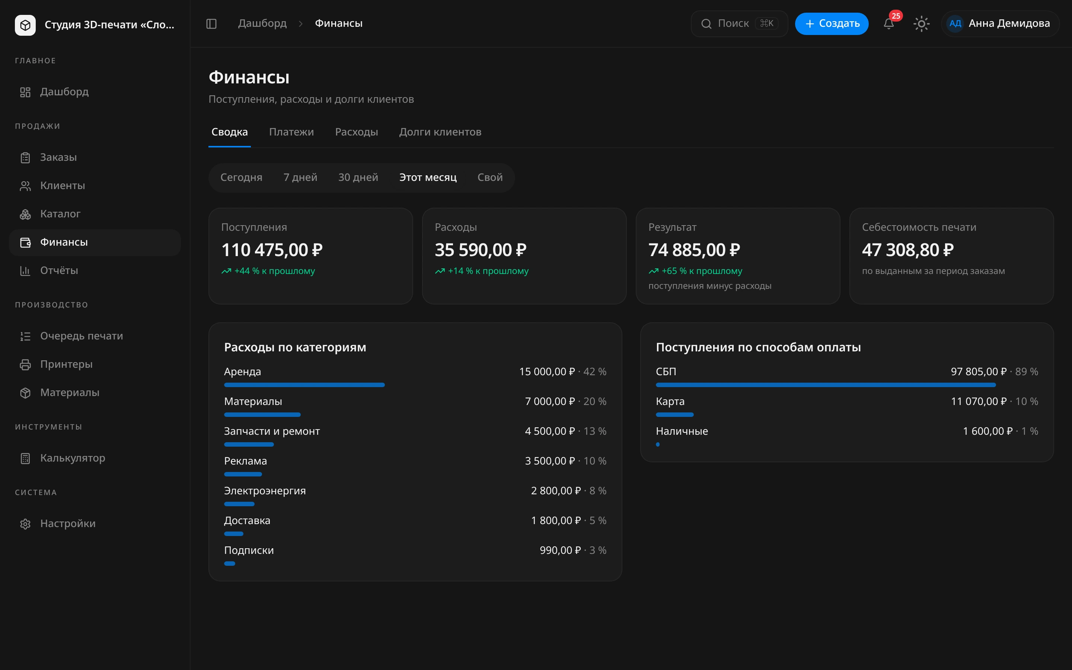Viewport: 1072px width, 670px height.
Task: Select the Сегодня period filter
Action: pos(242,178)
